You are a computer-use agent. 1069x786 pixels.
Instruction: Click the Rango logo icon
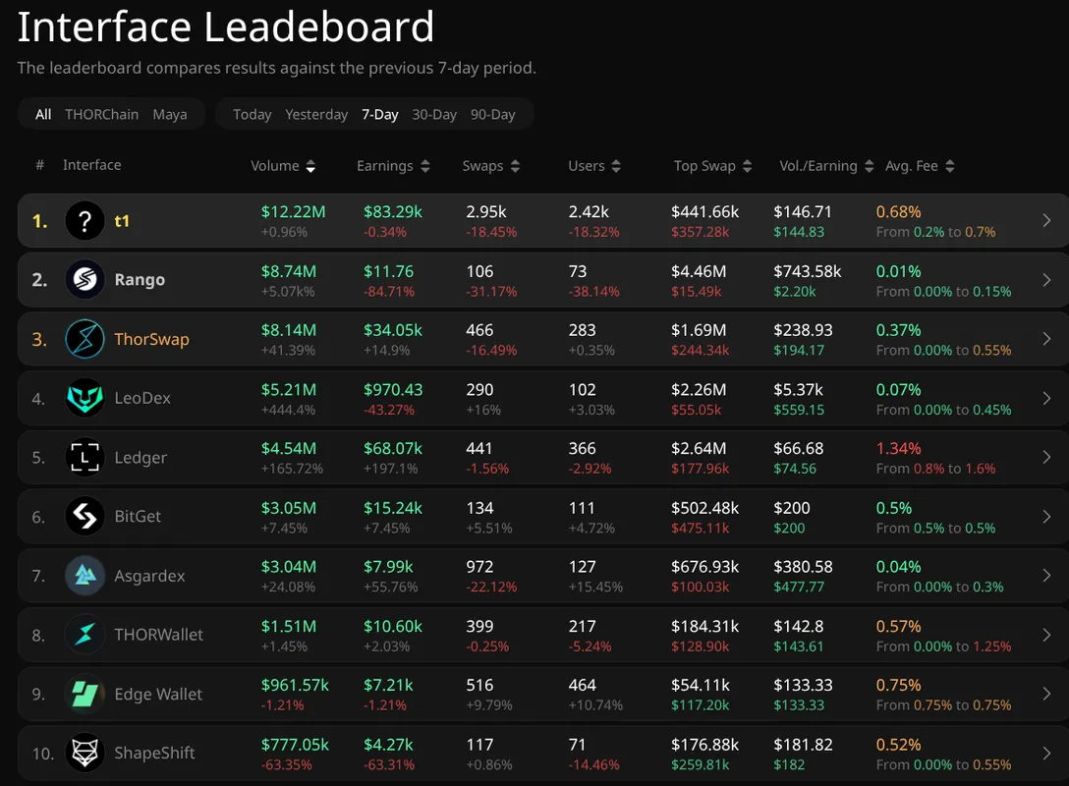(x=84, y=279)
